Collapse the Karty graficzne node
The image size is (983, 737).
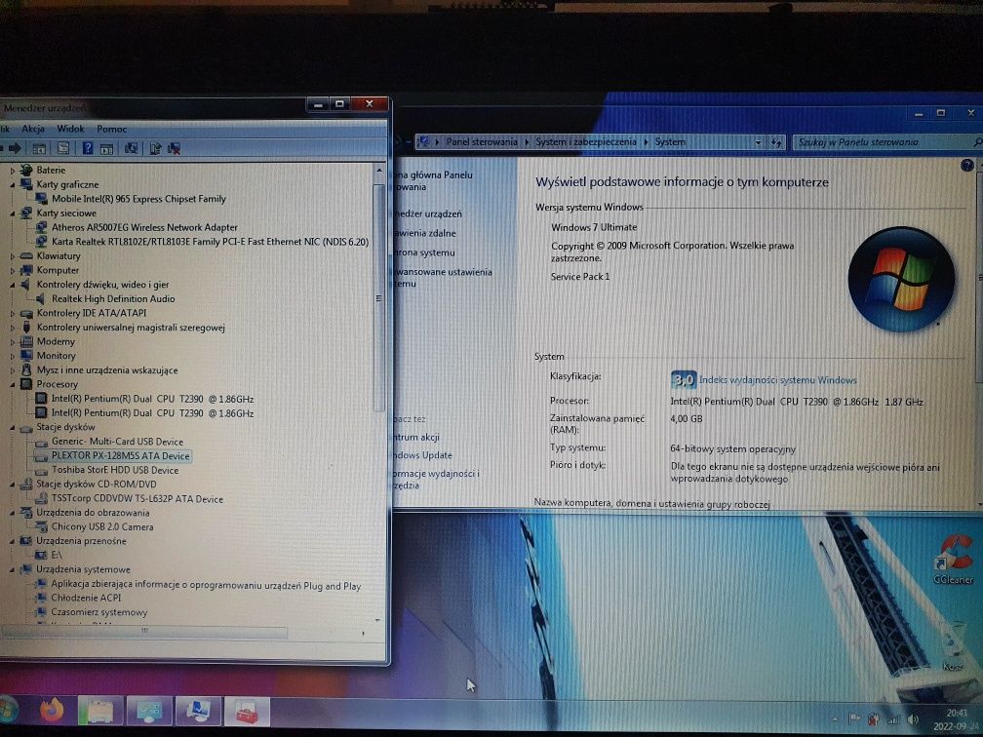(12, 184)
